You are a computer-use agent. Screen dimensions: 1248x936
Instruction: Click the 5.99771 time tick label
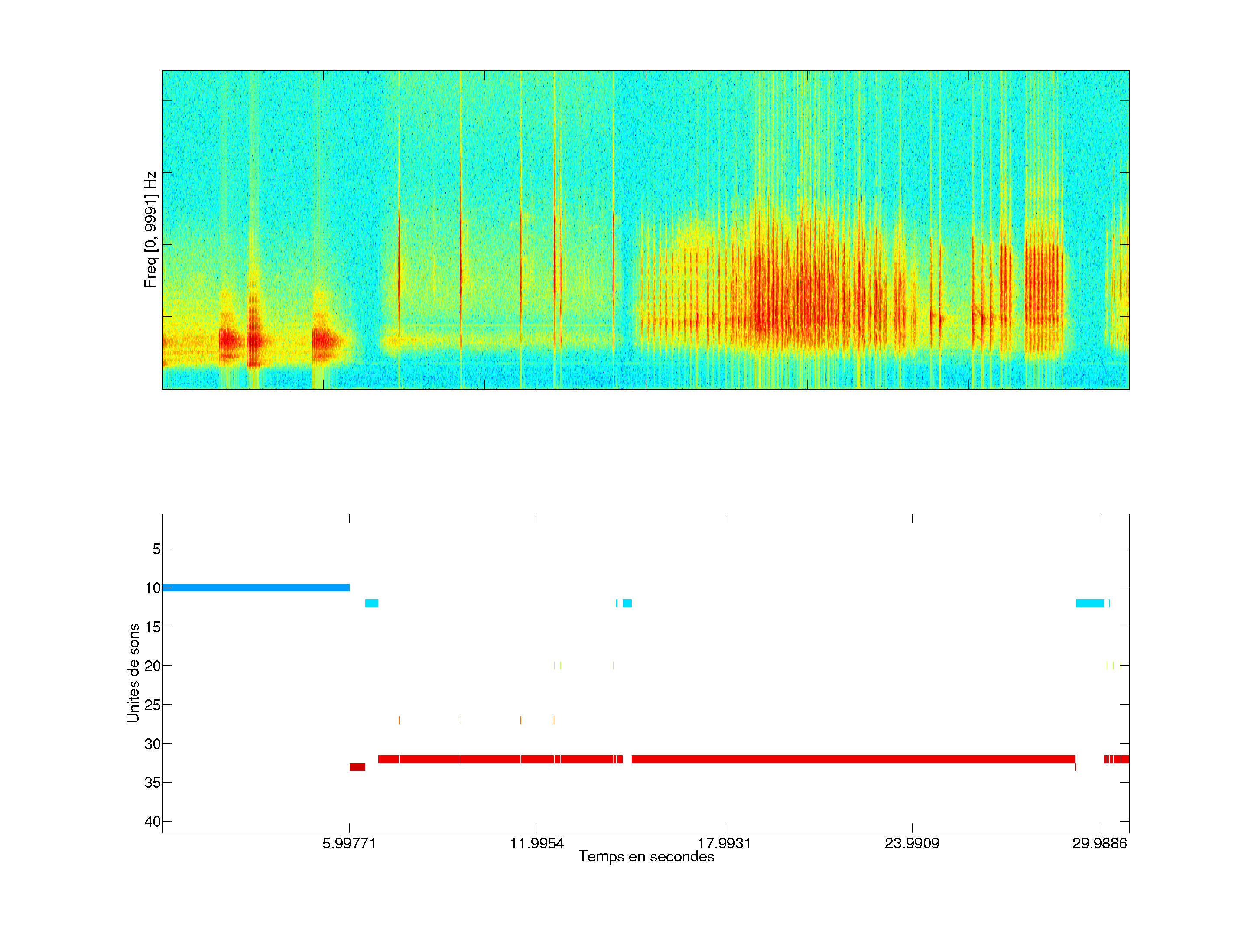[349, 843]
